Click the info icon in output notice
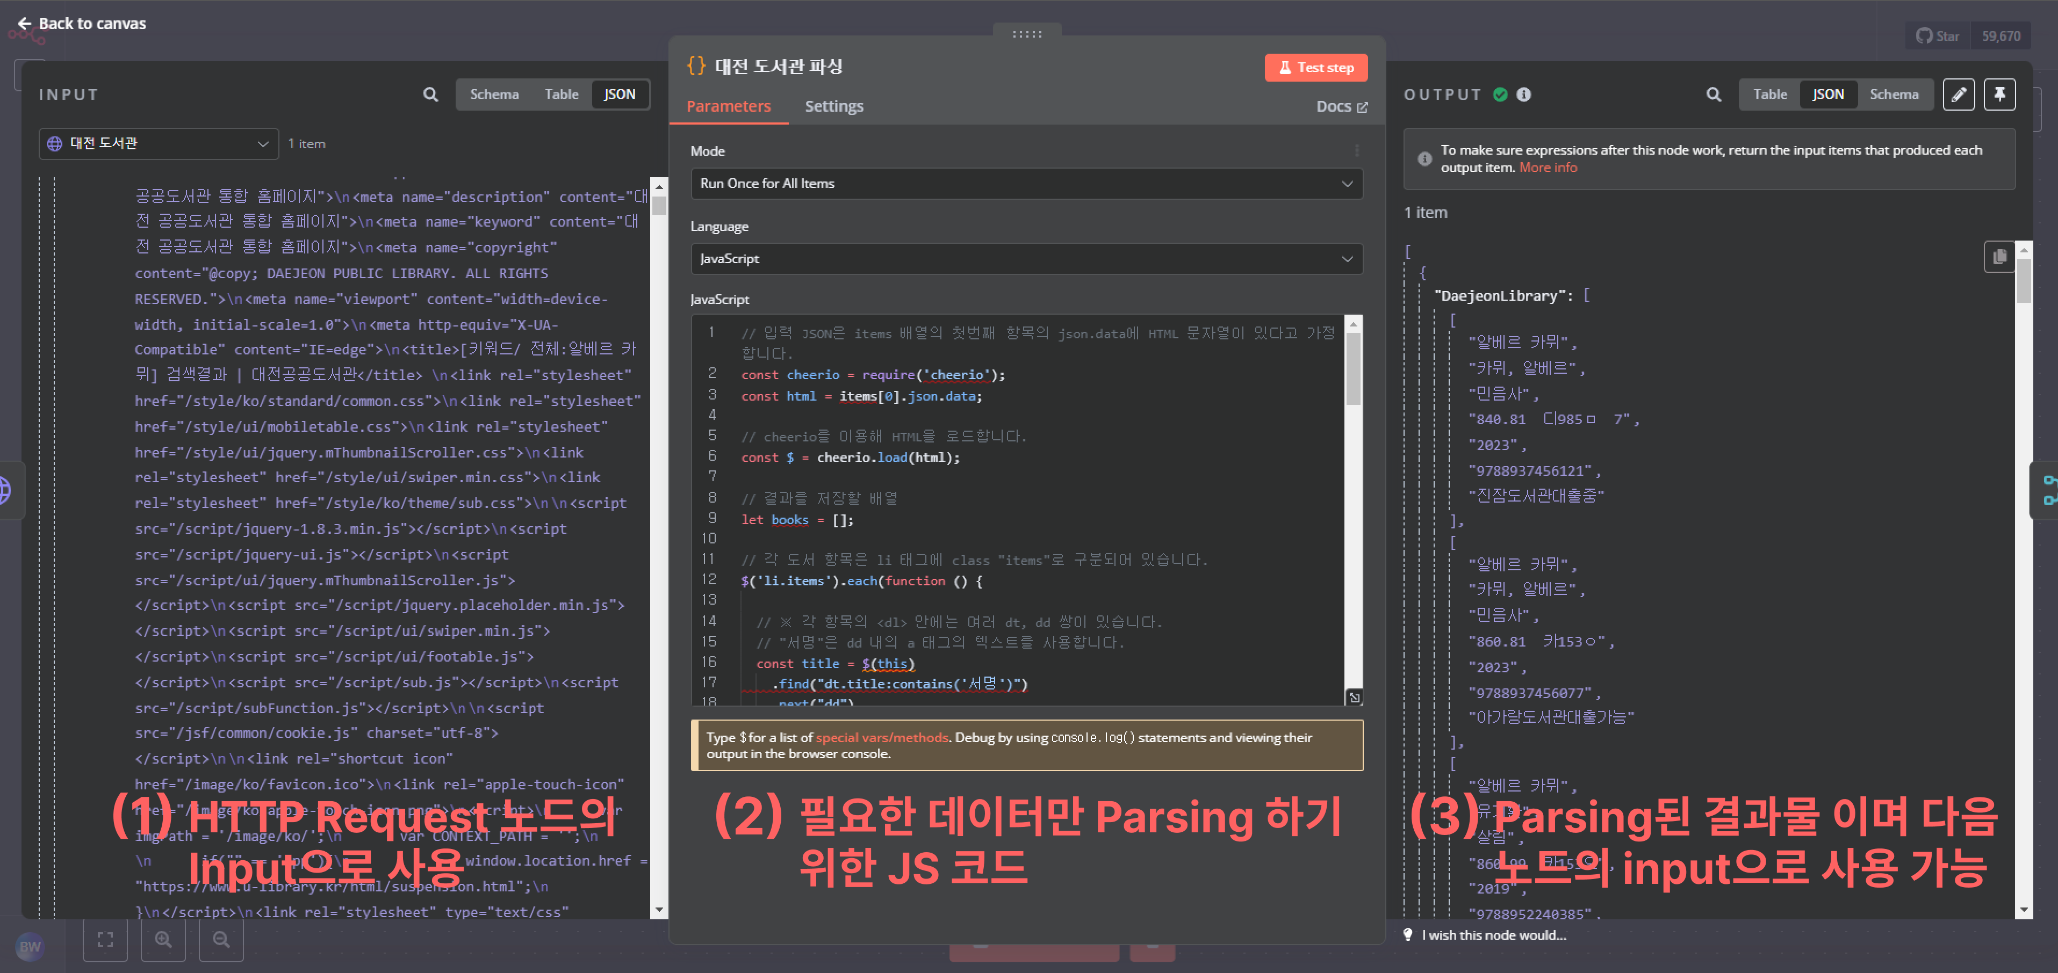Screen dimensions: 2058x973 [x=1424, y=159]
